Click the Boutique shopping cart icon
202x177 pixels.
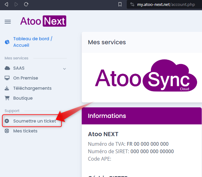tap(7, 98)
